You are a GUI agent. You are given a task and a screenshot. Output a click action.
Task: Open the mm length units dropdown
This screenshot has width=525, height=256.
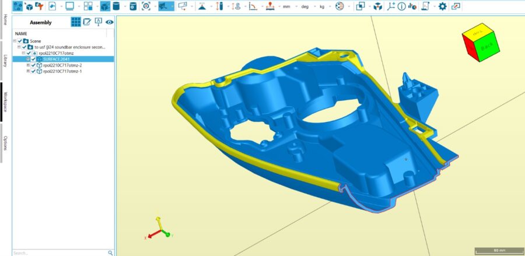286,6
